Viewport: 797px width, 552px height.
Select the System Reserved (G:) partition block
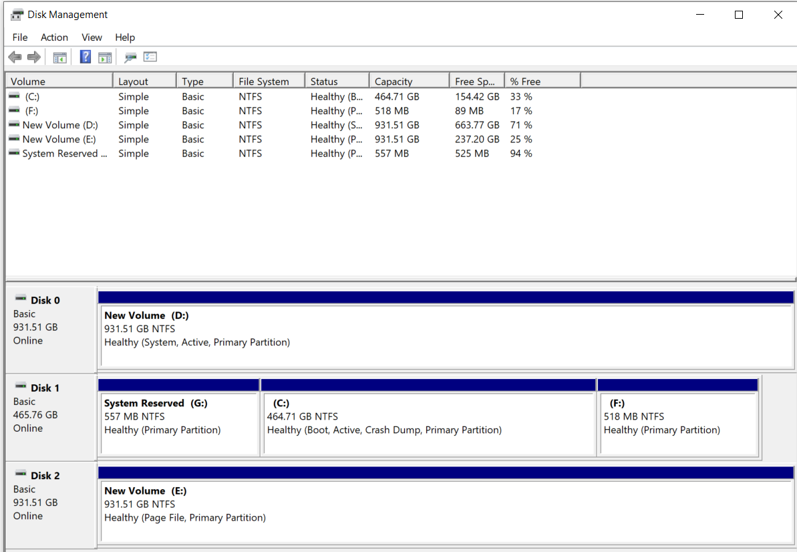[x=178, y=417]
